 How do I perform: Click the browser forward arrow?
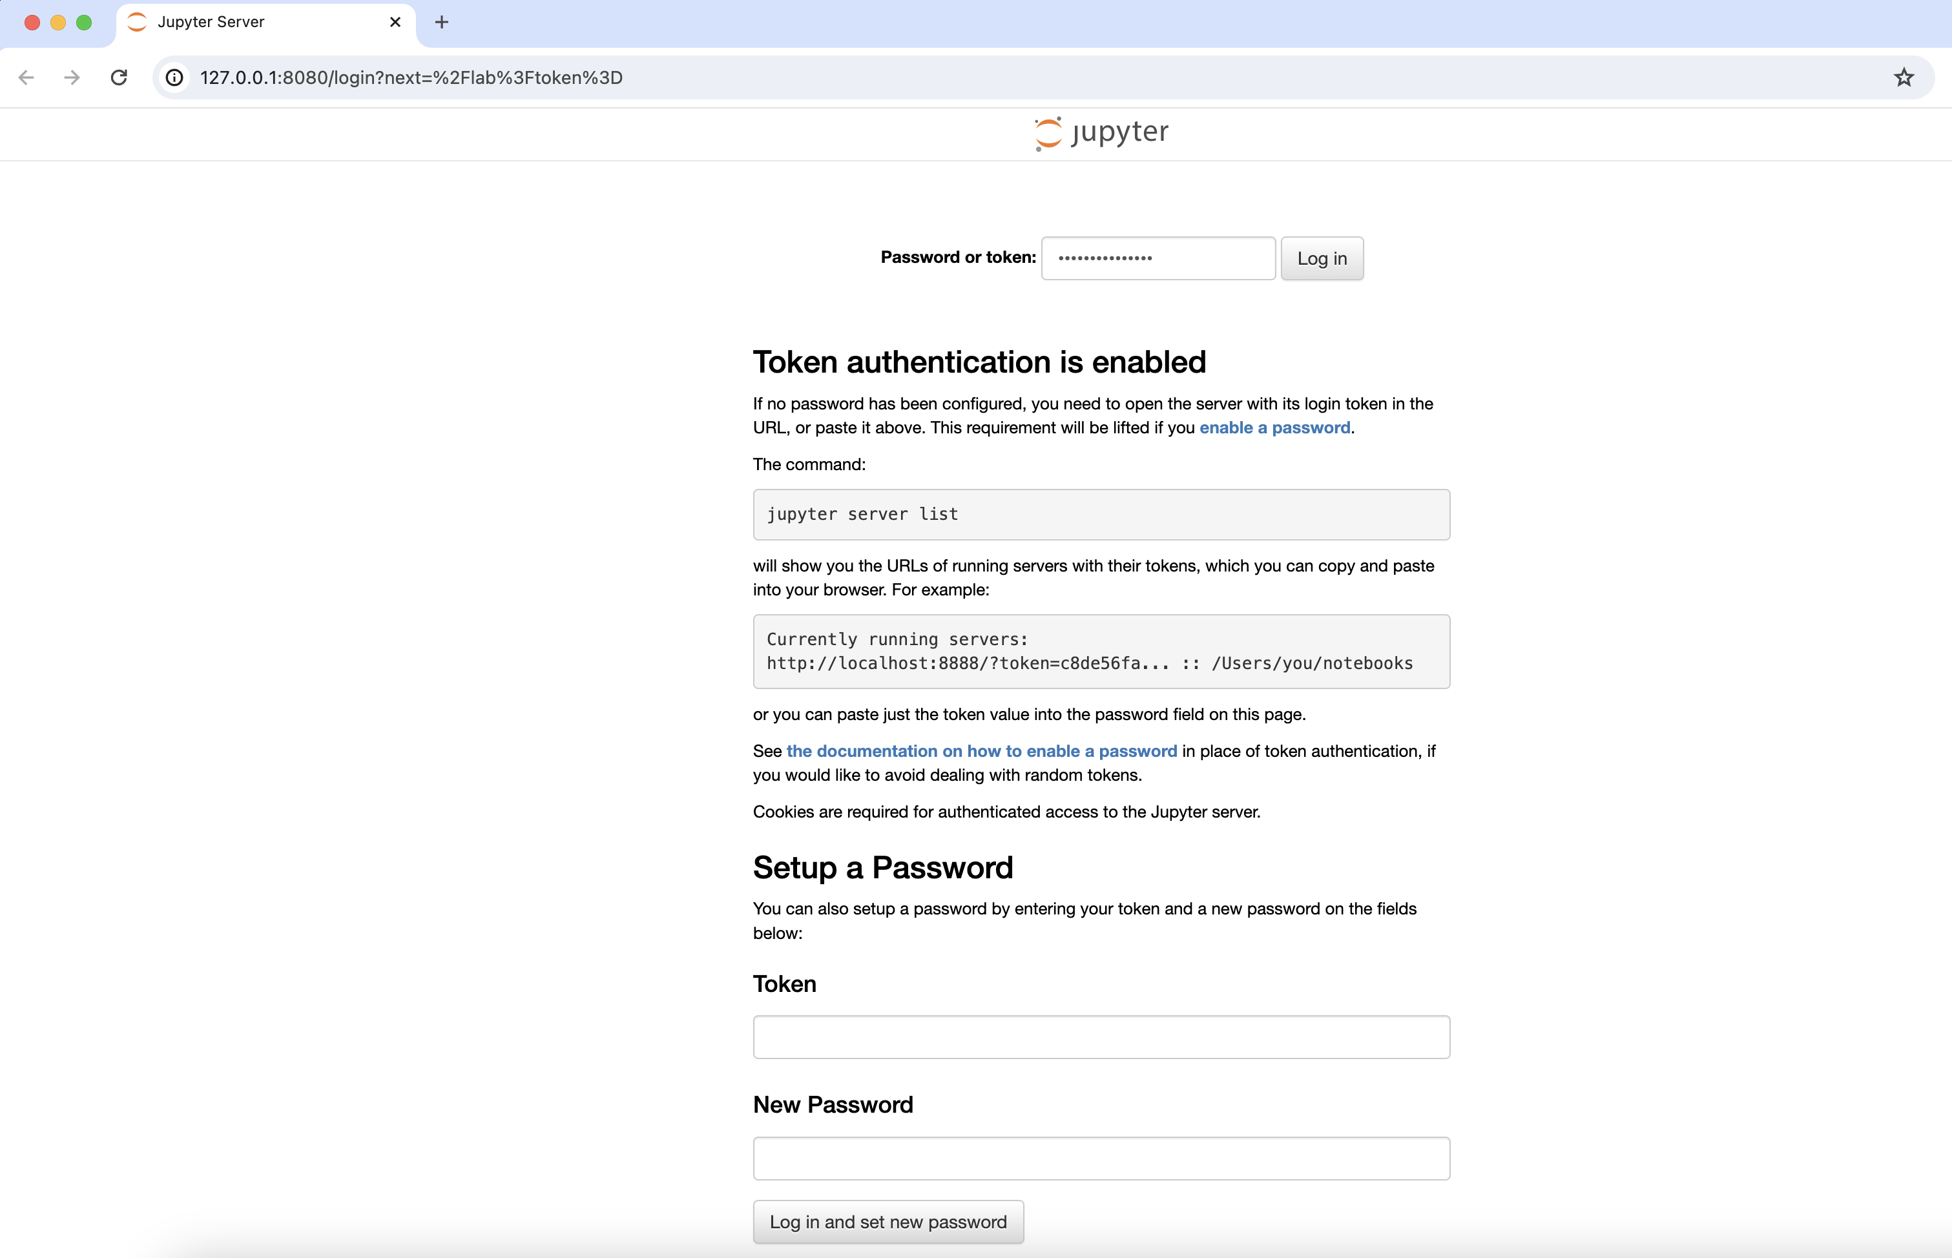72,77
